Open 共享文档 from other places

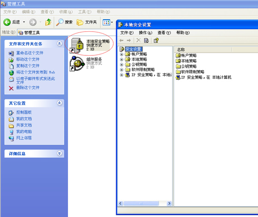coord(24,125)
